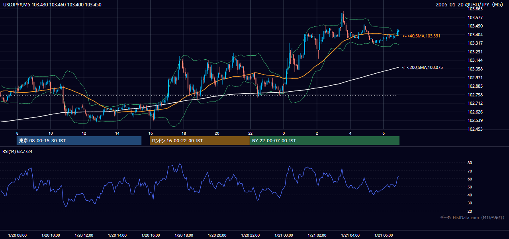Screen dimensions: 509x239
Task: Click the 1/21 04:00 bottom time label
Action: click(x=350, y=235)
